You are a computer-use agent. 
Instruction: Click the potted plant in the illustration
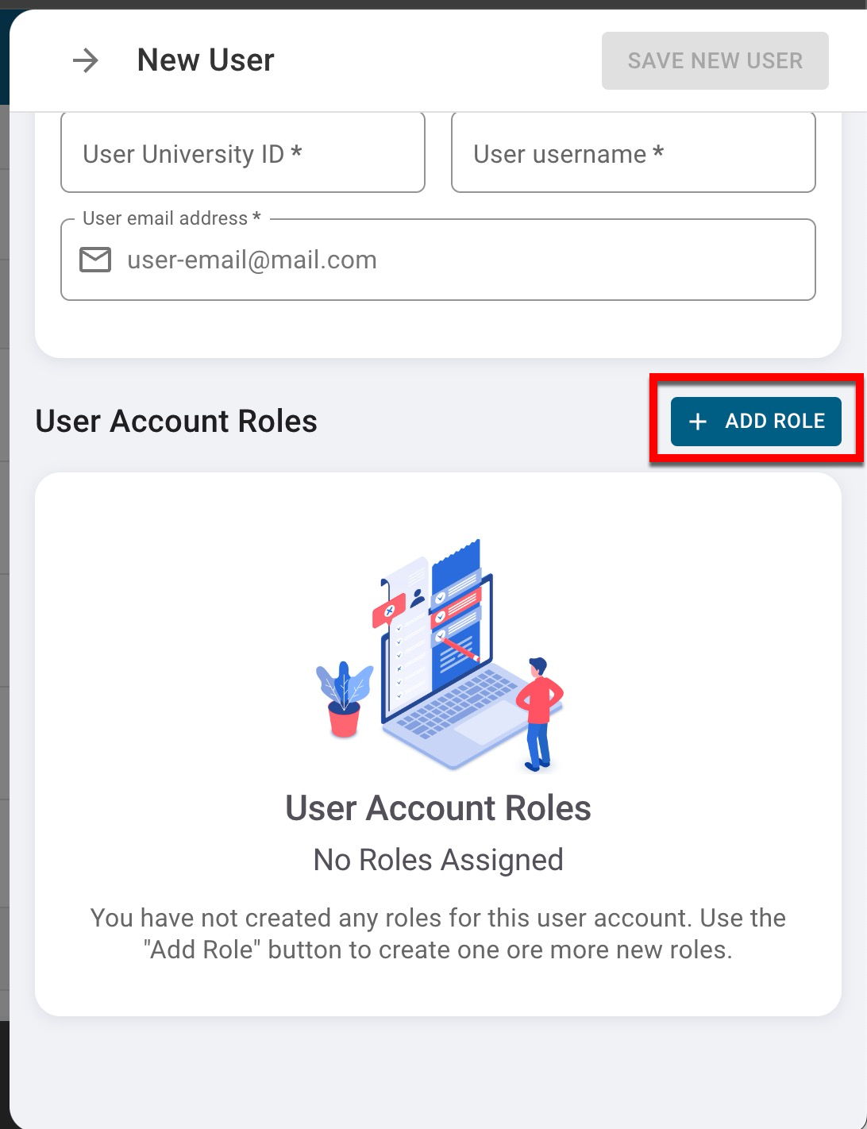click(x=344, y=699)
